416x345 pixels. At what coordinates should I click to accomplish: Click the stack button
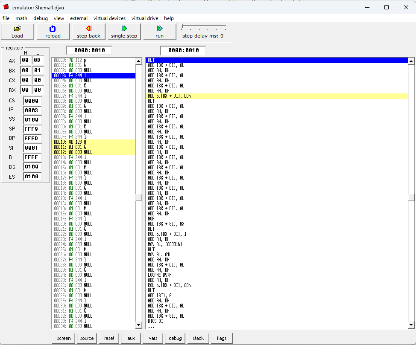click(198, 338)
